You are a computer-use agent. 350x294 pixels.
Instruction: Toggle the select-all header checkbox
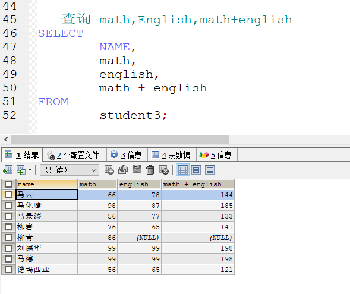click(x=8, y=184)
